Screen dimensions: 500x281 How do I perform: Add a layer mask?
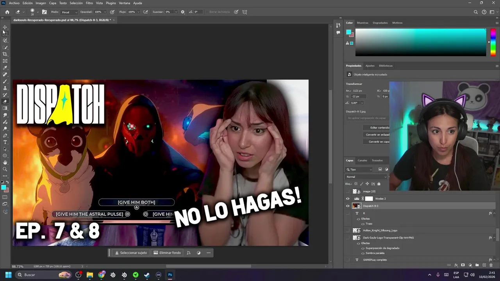pos(463,265)
